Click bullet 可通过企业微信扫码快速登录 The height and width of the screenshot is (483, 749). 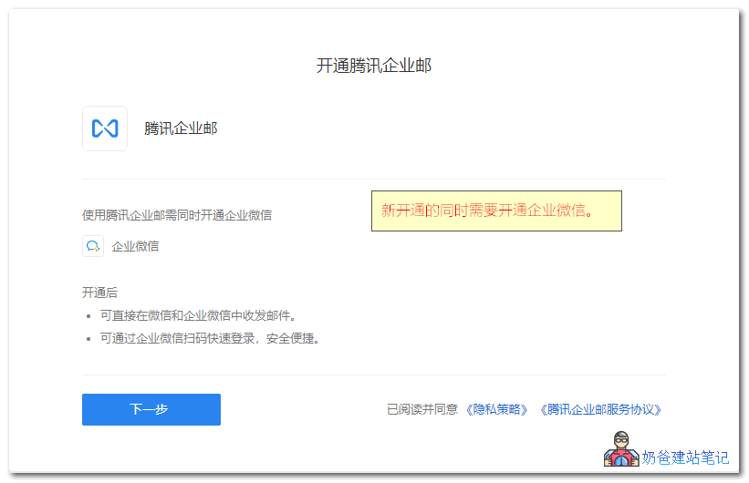click(x=210, y=338)
